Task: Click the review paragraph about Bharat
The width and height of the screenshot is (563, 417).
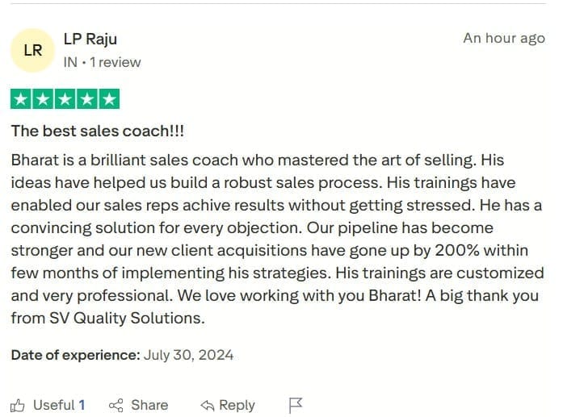Action: 277,239
